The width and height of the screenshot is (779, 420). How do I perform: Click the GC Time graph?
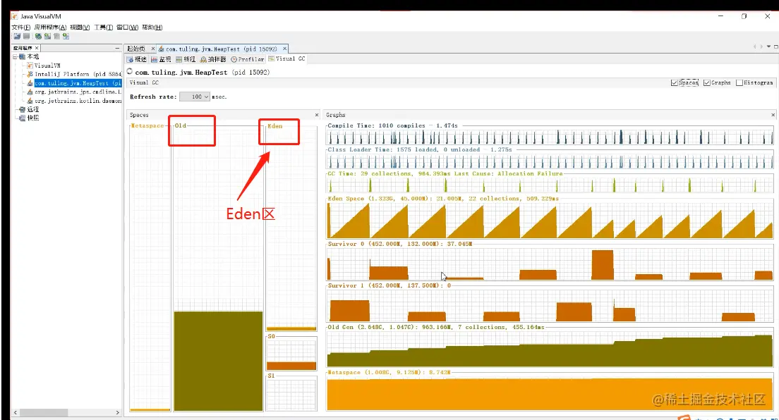pyautogui.click(x=550, y=185)
